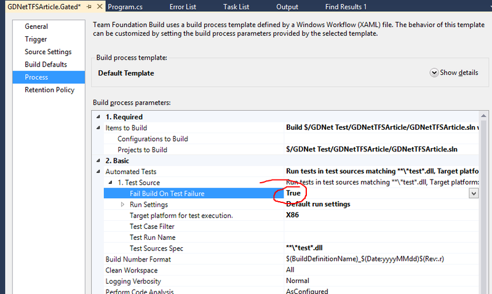Select the Build Number Format row

(x=194, y=260)
